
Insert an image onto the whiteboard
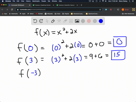(x=77, y=21)
